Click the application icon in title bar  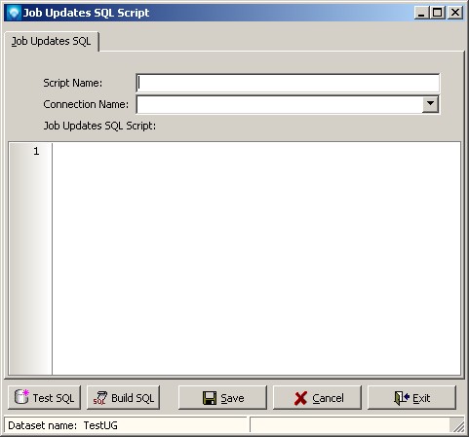point(14,13)
